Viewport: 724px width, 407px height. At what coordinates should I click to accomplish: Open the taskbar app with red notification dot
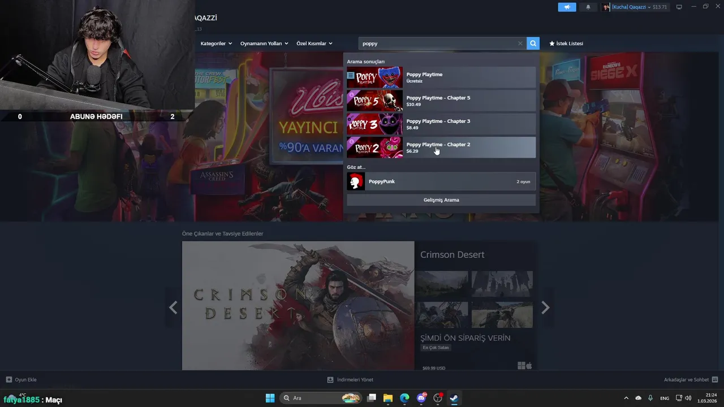438,398
